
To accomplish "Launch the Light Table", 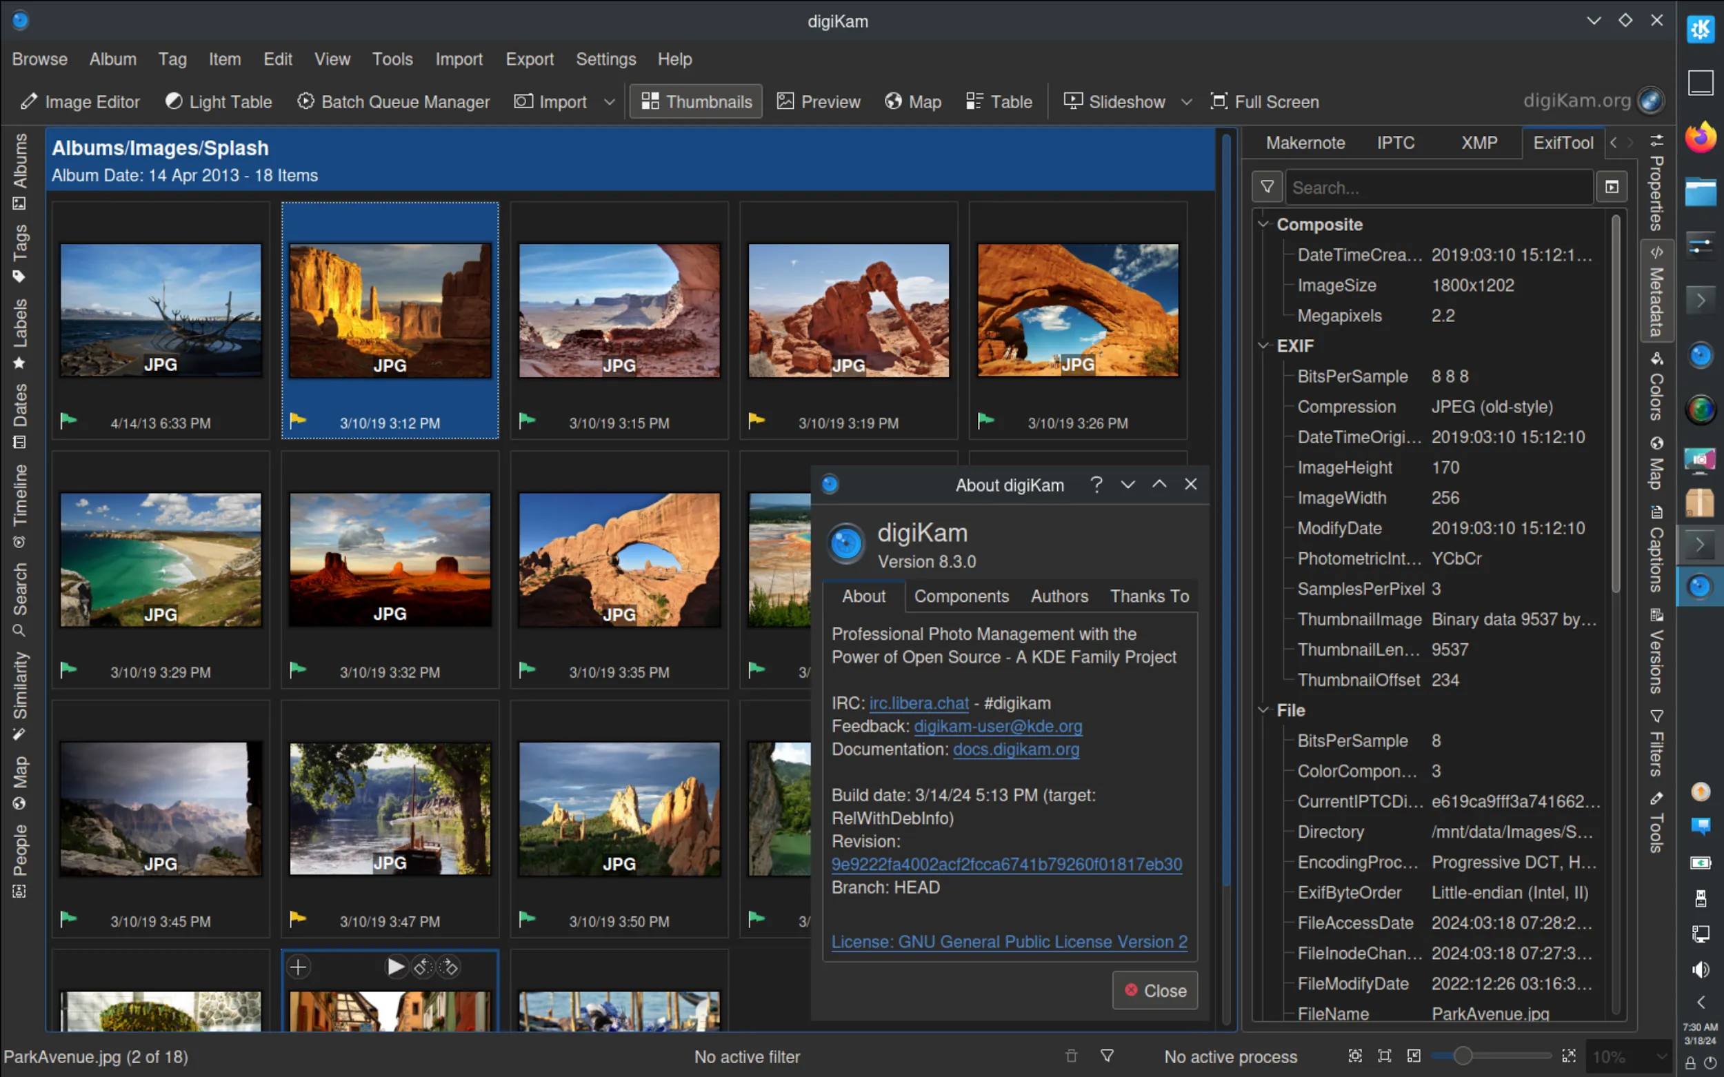I will [219, 102].
